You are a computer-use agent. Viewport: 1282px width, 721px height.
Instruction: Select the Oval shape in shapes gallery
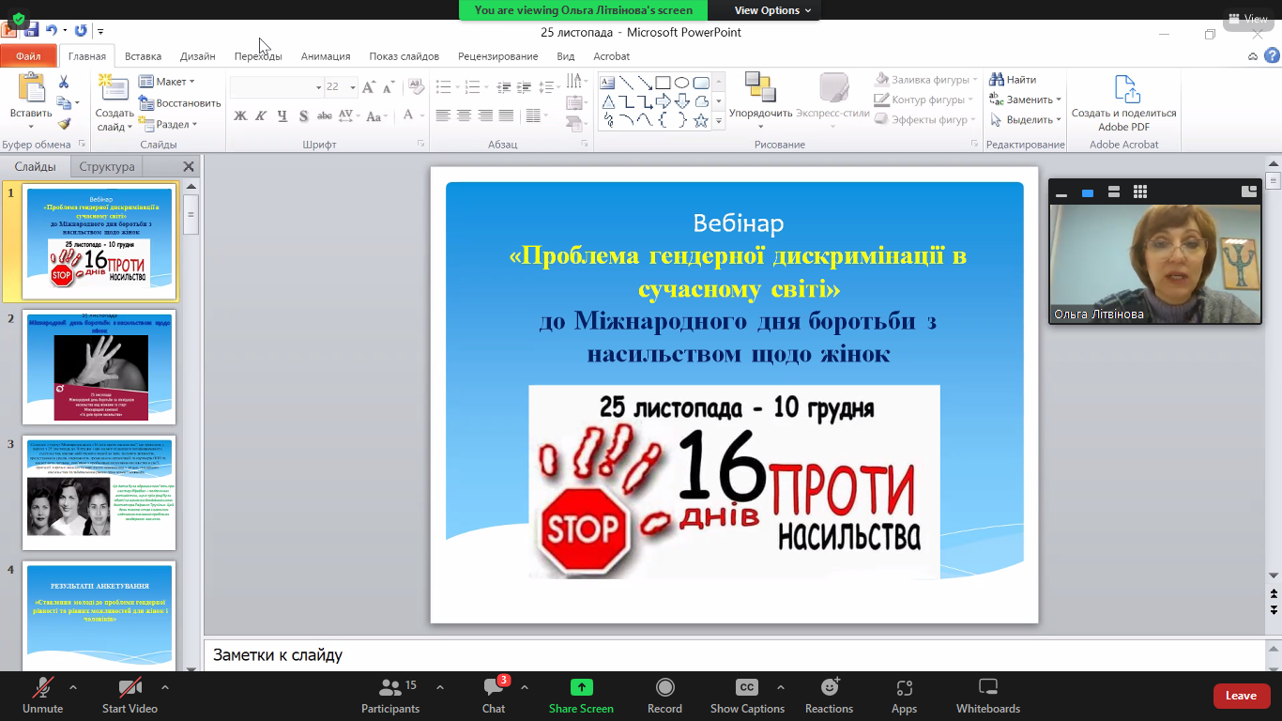[682, 83]
